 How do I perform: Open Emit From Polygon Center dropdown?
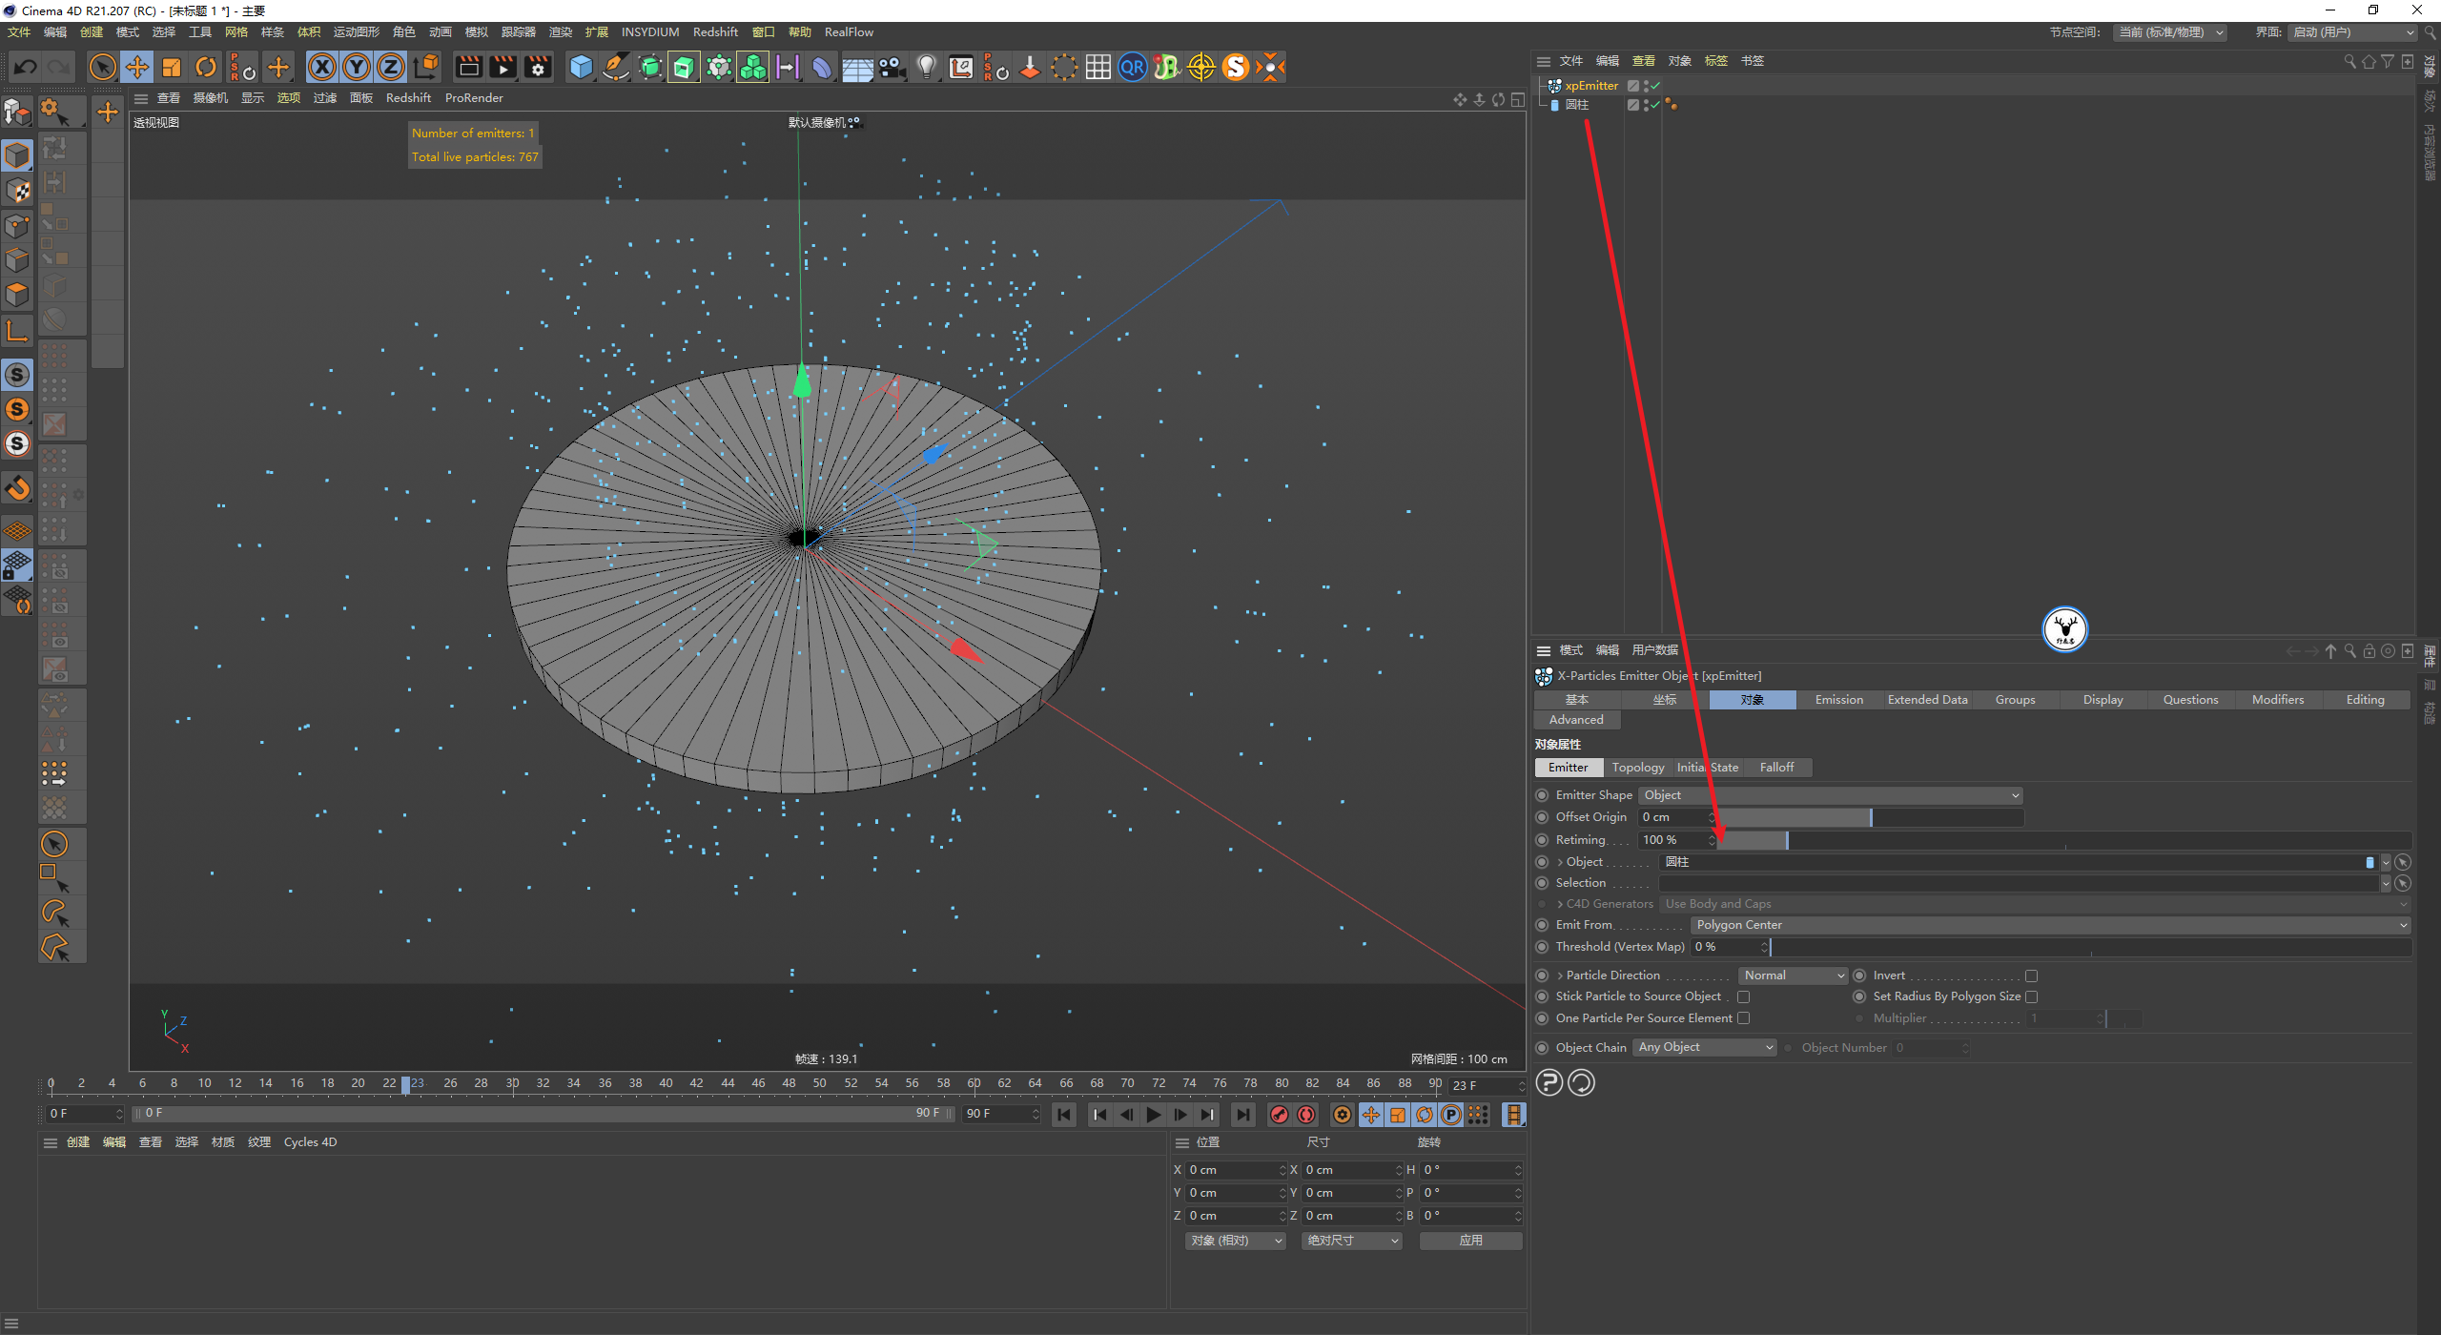2051,924
